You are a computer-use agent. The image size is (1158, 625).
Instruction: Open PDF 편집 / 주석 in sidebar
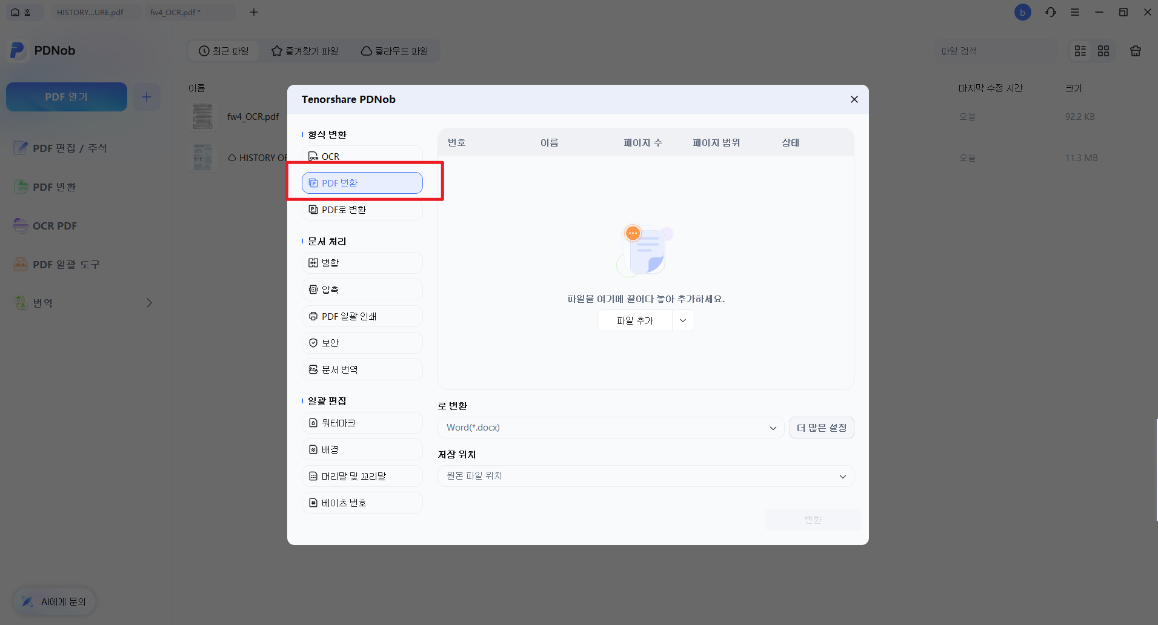click(61, 148)
